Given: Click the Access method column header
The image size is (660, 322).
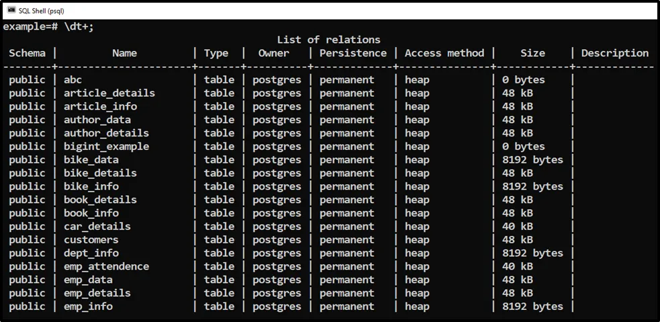Looking at the screenshot, I should point(444,53).
